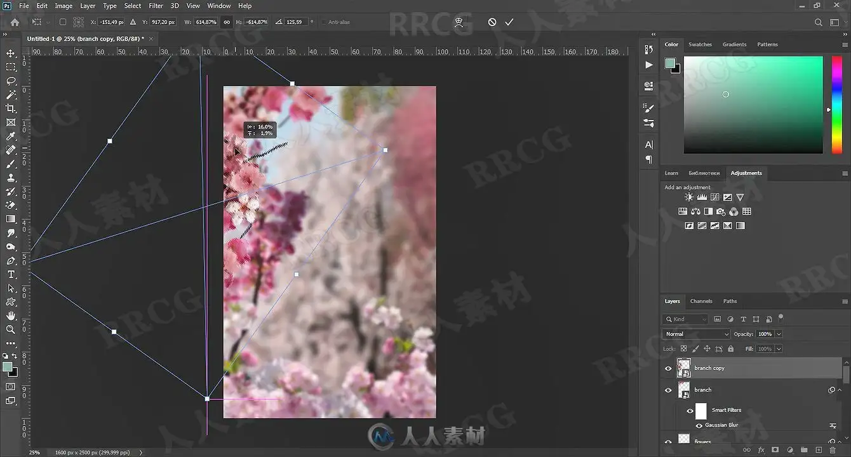Create a new group folder icon
Viewport: 851px width, 457px height.
[804, 450]
